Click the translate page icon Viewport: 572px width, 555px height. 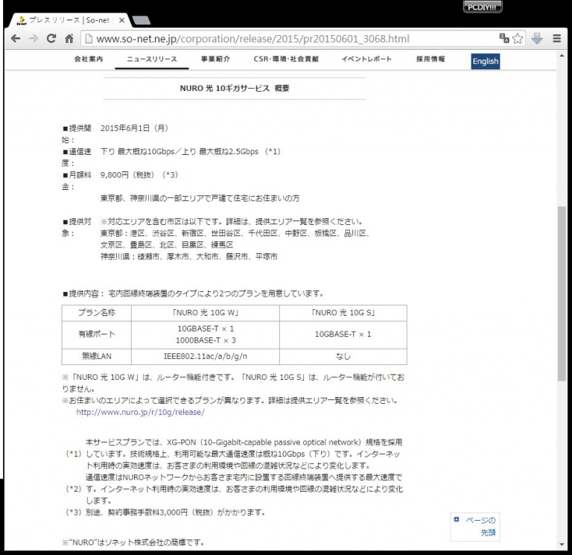pyautogui.click(x=504, y=38)
